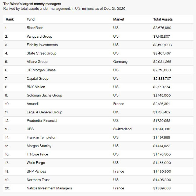Click J.P. Morgan Chase fund name
196x196 pixels.
coord(41,70)
